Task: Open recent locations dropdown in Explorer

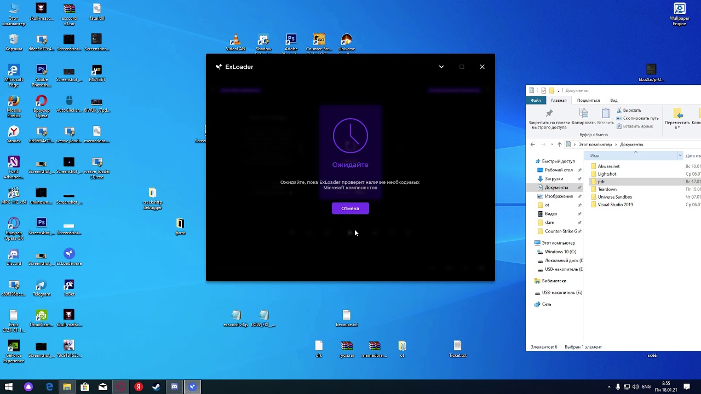Action: point(551,144)
